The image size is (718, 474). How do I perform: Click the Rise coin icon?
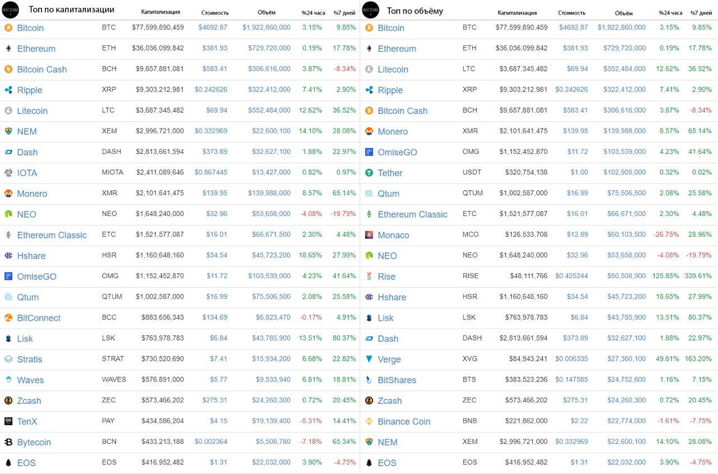pyautogui.click(x=369, y=276)
